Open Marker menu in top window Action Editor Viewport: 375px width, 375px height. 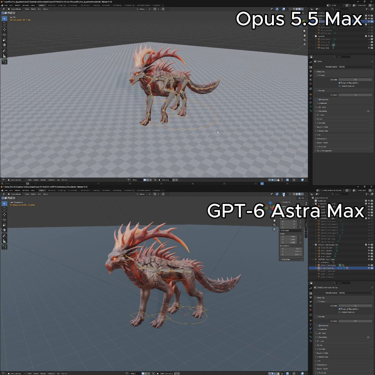click(43, 180)
